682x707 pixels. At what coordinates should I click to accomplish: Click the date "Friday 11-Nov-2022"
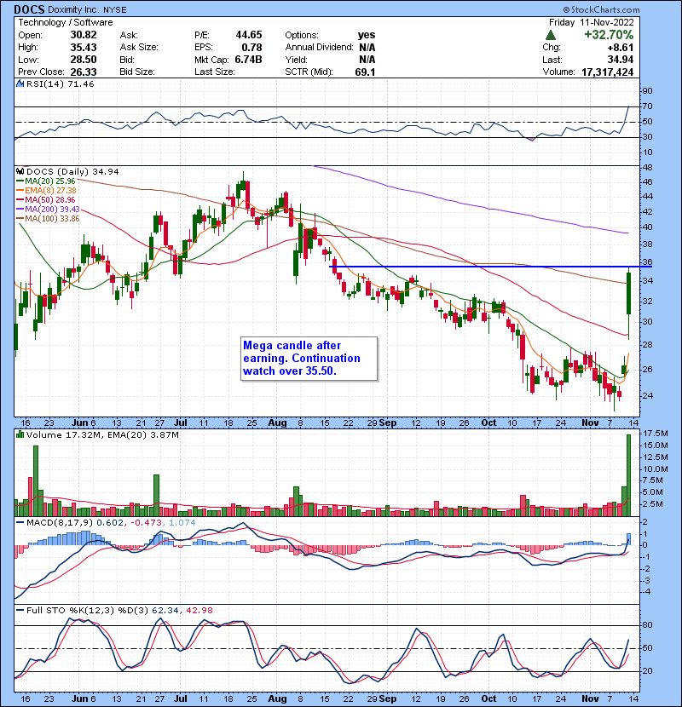pyautogui.click(x=592, y=22)
